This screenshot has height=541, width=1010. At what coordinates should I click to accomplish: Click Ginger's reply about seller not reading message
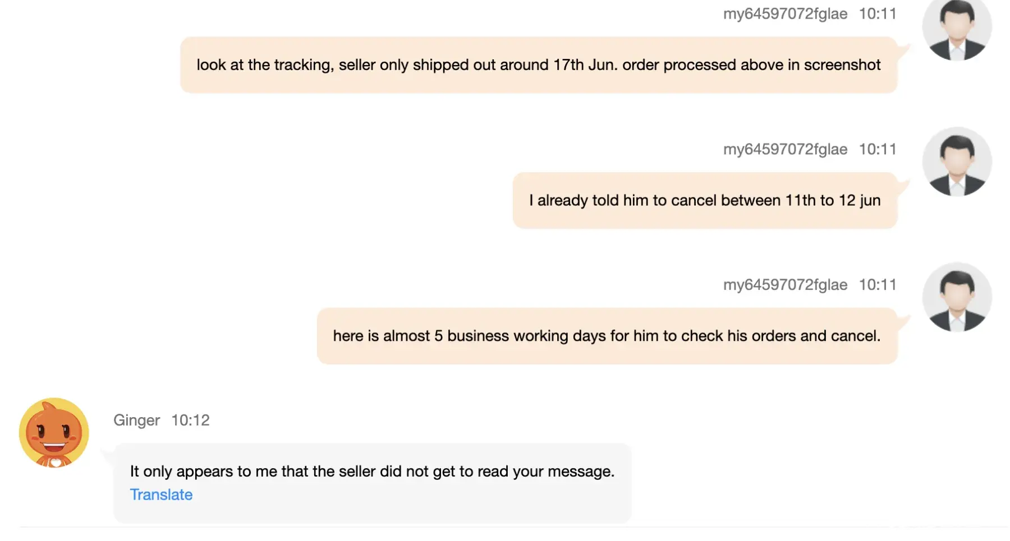371,471
